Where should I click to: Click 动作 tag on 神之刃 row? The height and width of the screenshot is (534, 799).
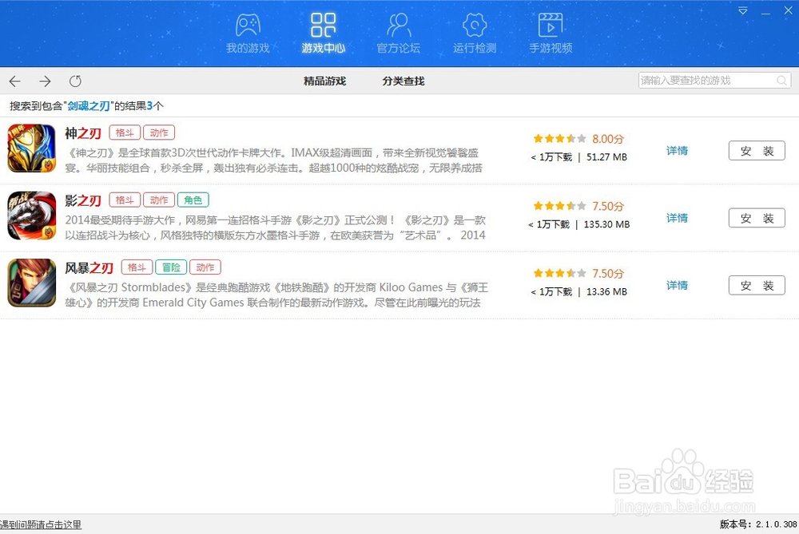click(x=159, y=133)
